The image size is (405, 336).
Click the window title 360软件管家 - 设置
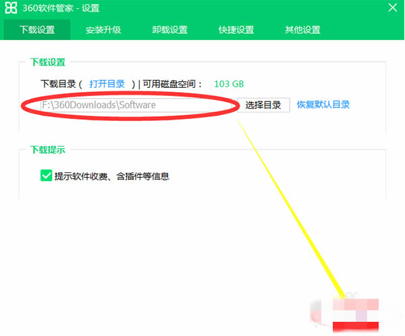[x=61, y=8]
